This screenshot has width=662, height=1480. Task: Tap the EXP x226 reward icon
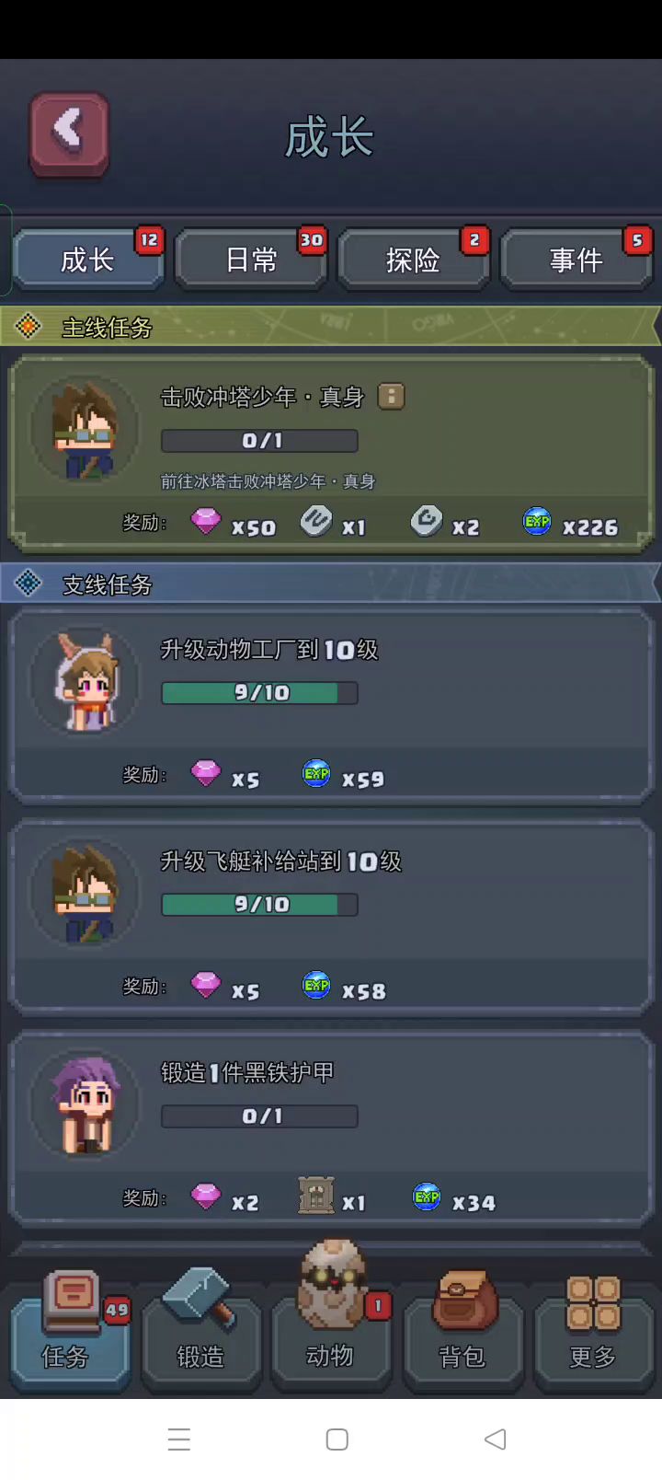pos(537,522)
